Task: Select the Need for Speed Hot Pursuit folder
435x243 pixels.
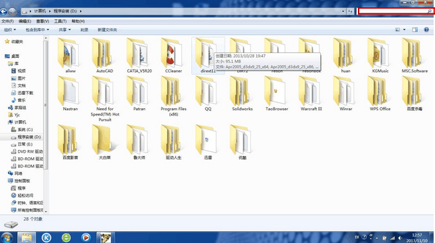Action: pyautogui.click(x=104, y=98)
